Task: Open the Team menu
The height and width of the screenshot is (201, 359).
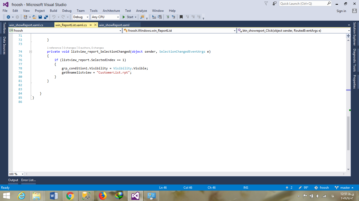Action: point(81,11)
